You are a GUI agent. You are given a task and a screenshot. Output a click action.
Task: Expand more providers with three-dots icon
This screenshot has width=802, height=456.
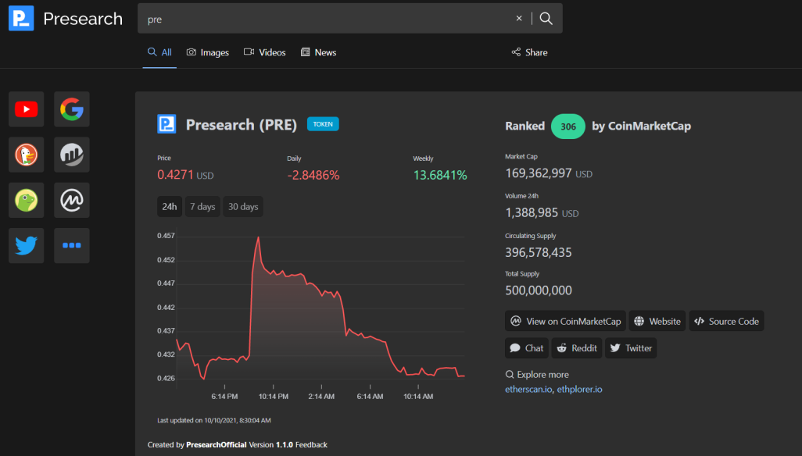click(72, 246)
